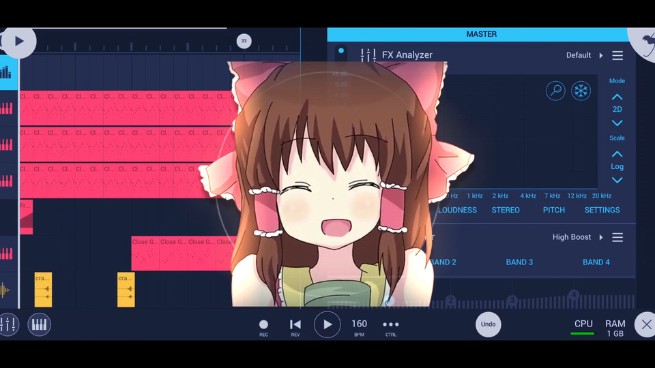
Task: Change the 160 BPM tempo
Action: click(x=360, y=328)
